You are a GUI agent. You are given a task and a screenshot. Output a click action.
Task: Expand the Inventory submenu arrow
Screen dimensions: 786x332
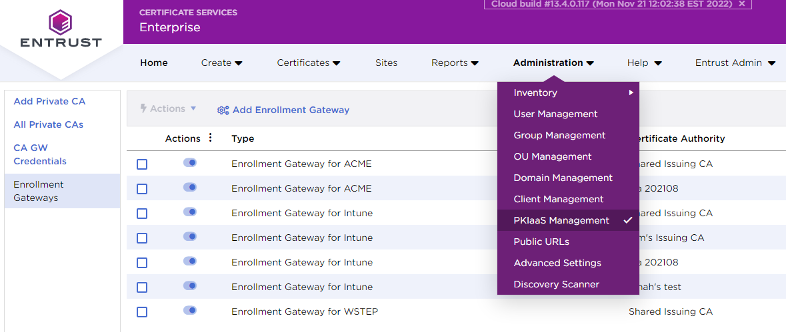(x=631, y=92)
